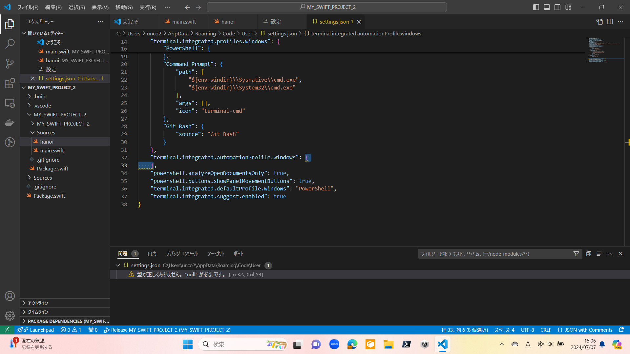Open Source Control view
630x354 pixels.
click(x=10, y=64)
